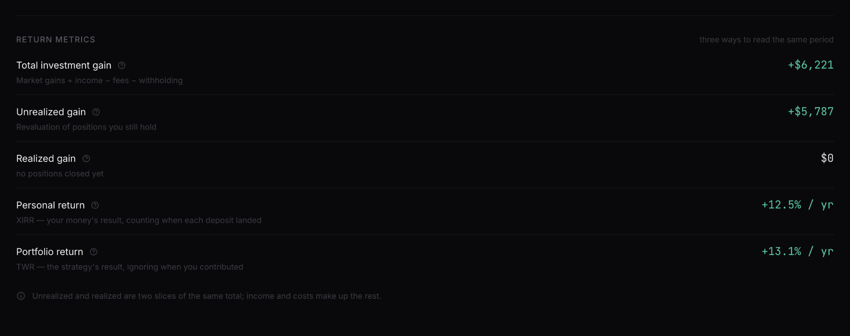
Task: Select the RETURN METRICS section heading
Action: (56, 40)
